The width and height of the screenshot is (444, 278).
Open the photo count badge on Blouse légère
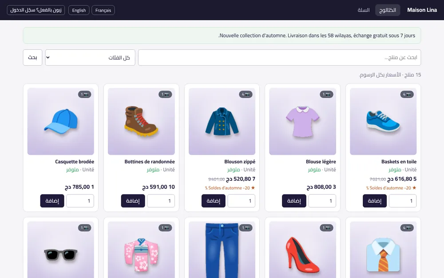click(326, 94)
